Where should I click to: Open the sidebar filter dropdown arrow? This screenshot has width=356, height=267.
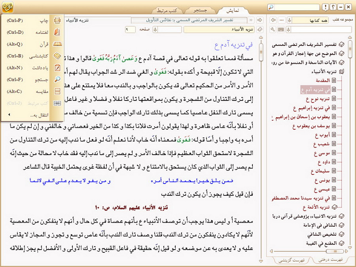pyautogui.click(x=288, y=30)
